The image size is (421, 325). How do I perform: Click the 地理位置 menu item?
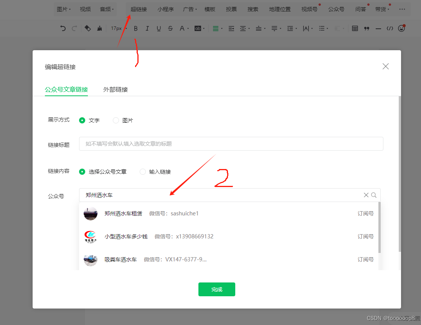coord(280,9)
